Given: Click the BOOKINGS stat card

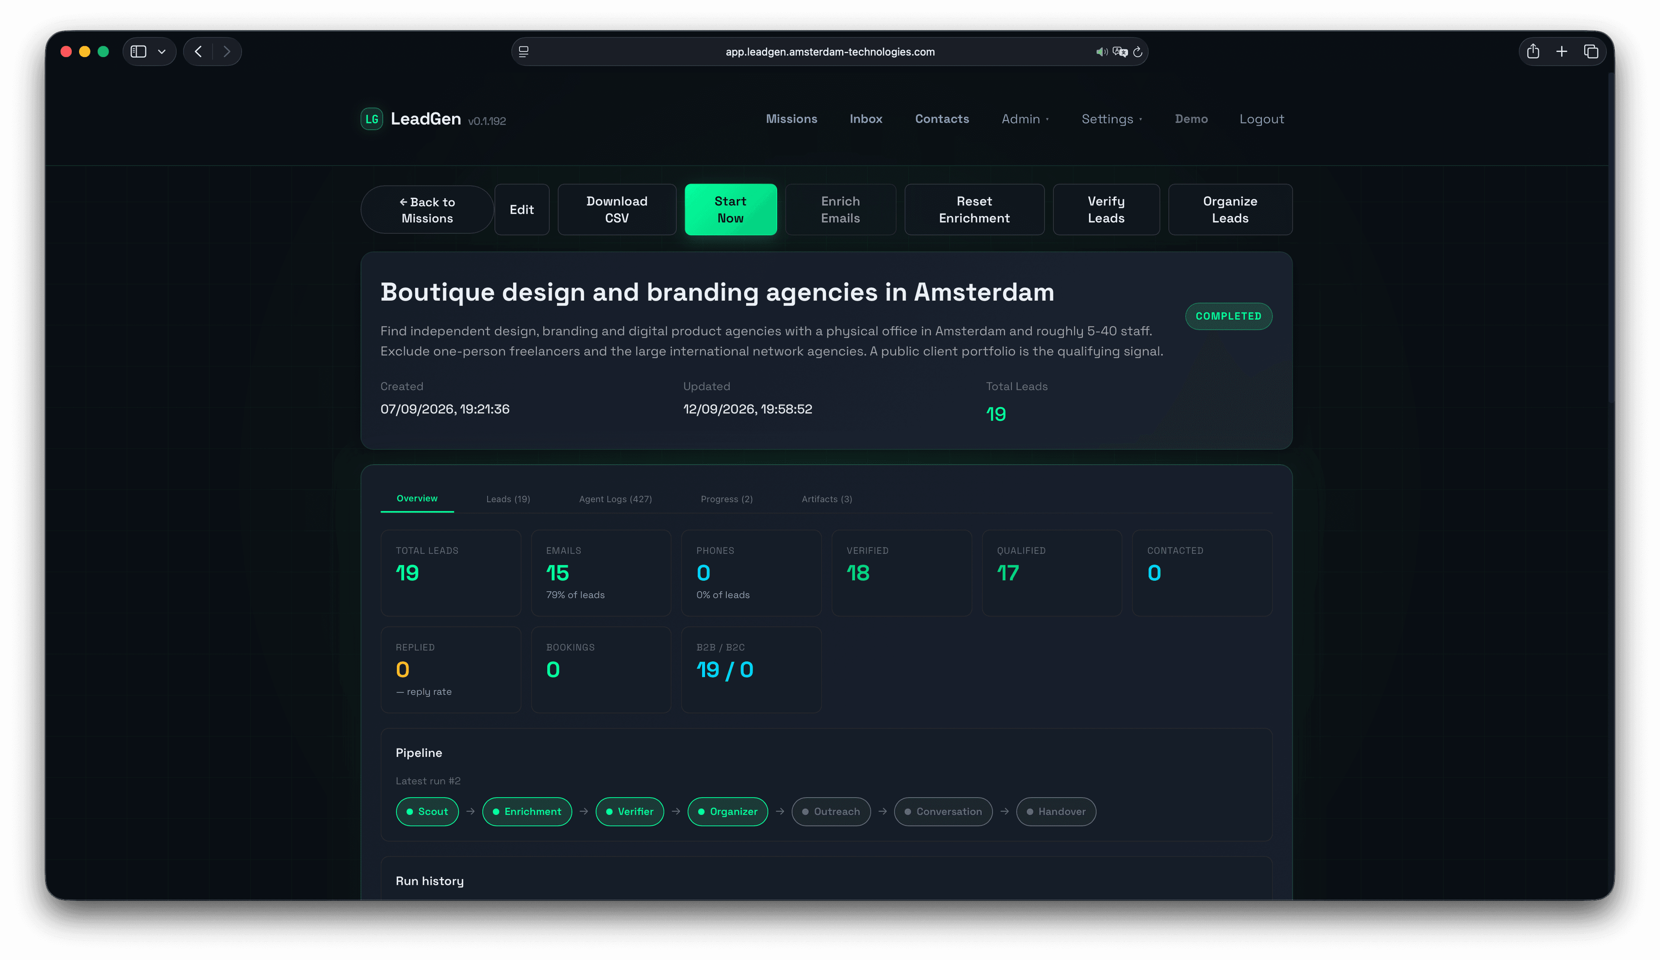Looking at the screenshot, I should pos(601,670).
